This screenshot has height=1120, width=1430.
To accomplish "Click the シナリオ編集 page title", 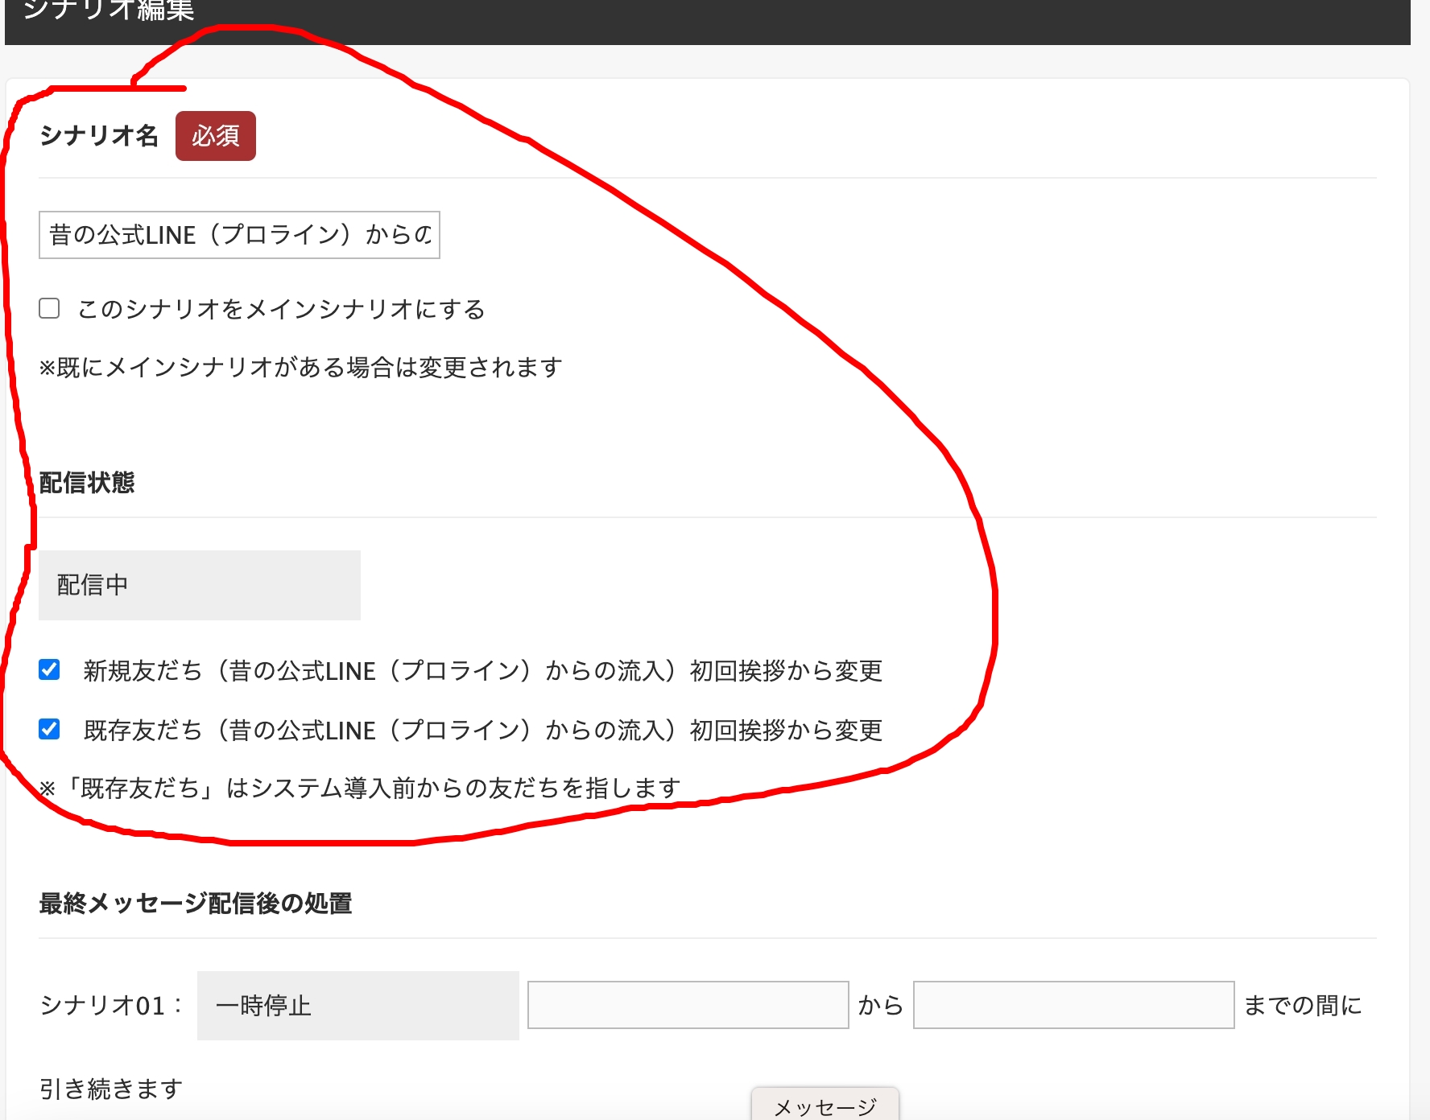I will 109,10.
